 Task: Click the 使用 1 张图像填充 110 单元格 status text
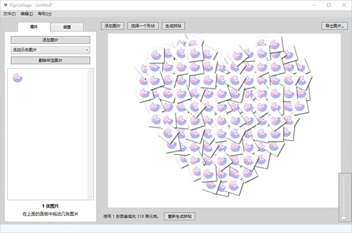click(x=131, y=217)
